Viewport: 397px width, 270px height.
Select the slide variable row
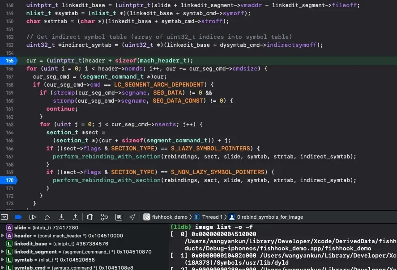pos(84,228)
